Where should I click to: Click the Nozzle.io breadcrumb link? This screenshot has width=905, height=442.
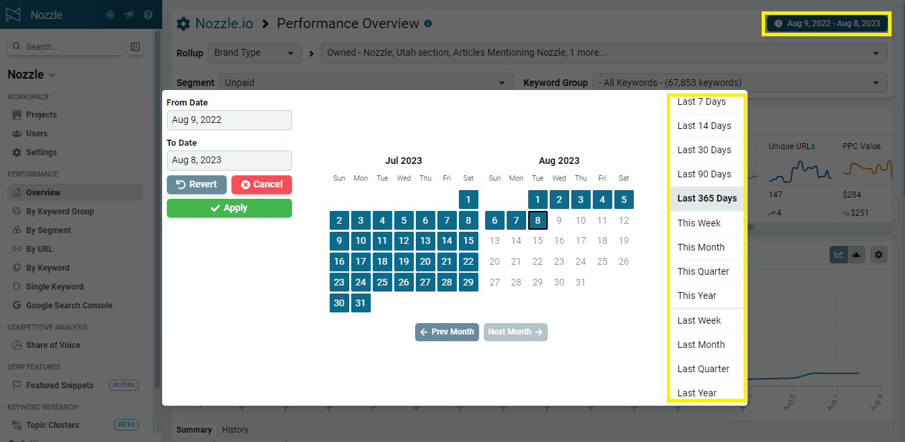pyautogui.click(x=224, y=24)
